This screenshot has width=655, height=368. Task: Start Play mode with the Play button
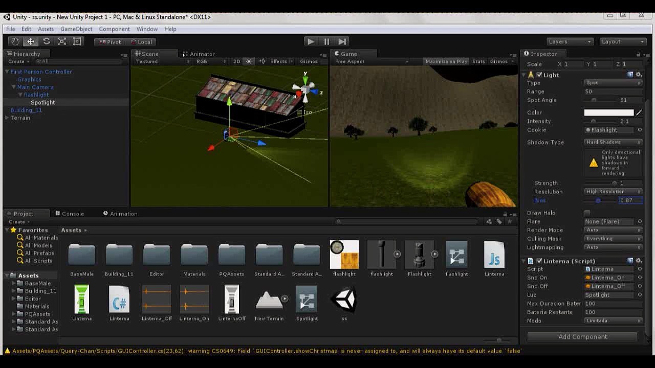pyautogui.click(x=311, y=41)
